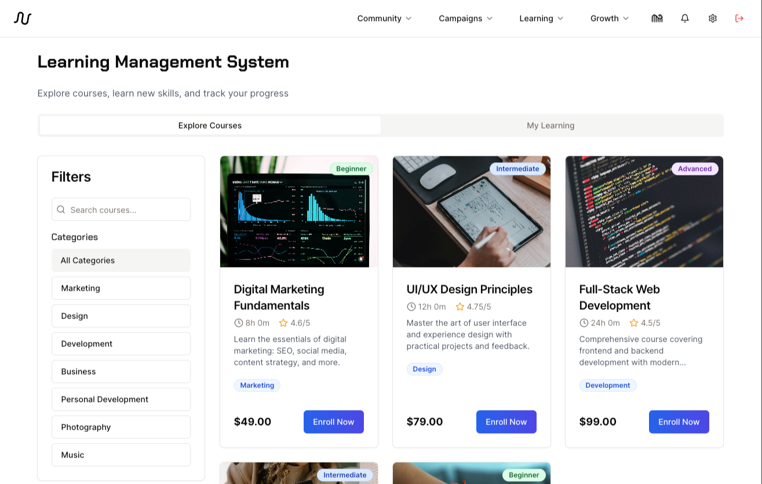The height and width of the screenshot is (484, 762).
Task: Filter courses by Photography category
Action: click(x=121, y=427)
